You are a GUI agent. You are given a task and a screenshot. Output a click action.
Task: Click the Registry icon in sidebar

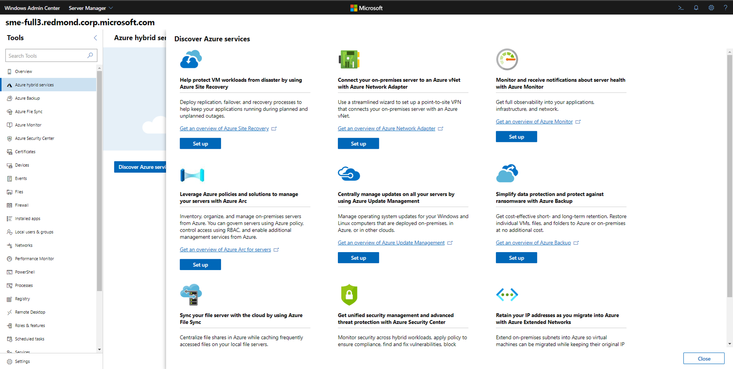10,299
